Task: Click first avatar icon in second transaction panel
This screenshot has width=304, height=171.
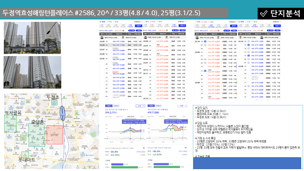Action: tap(145, 38)
